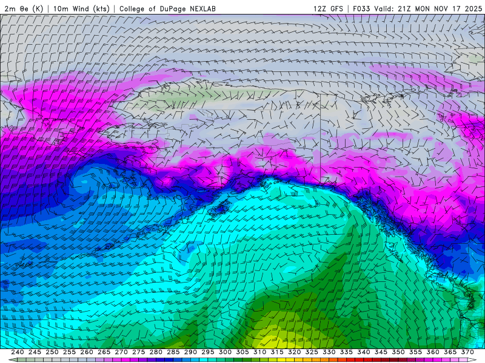
Task: Click the 280 value on the color scale
Action: coord(156,352)
